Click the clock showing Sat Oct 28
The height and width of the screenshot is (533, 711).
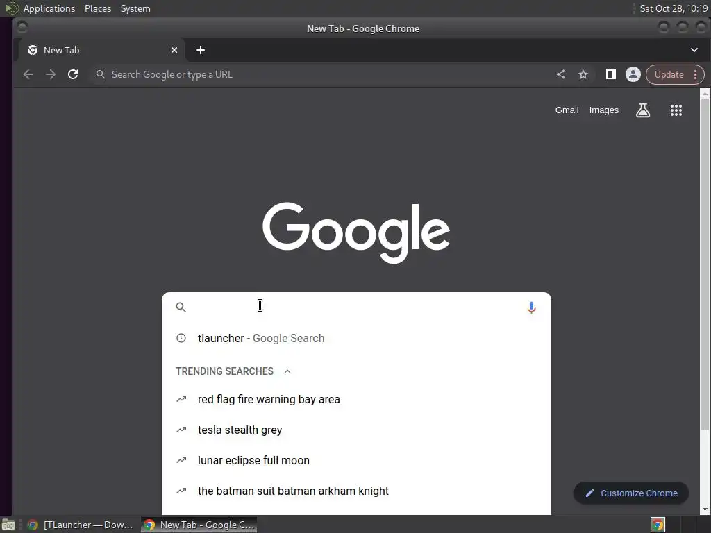[674, 8]
